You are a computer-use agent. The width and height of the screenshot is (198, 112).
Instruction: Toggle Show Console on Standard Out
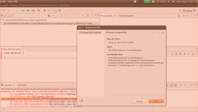click(171, 85)
